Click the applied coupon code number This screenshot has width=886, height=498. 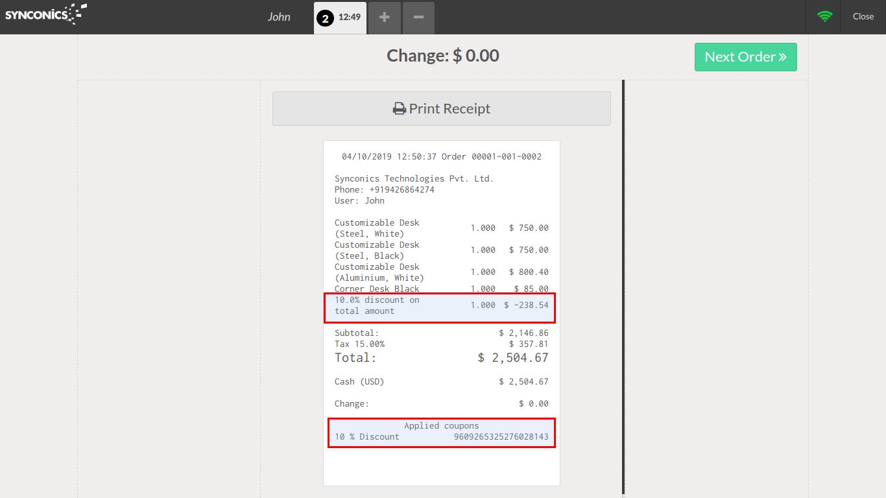click(x=501, y=437)
